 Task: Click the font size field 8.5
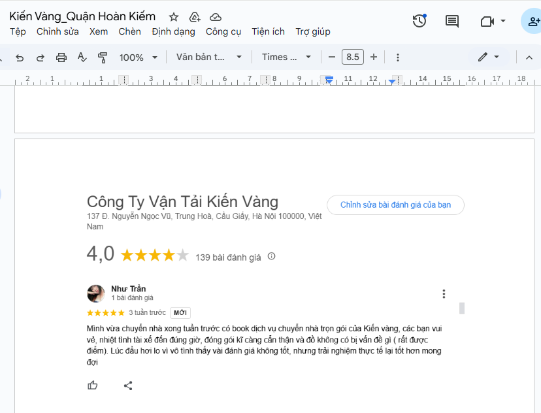353,57
